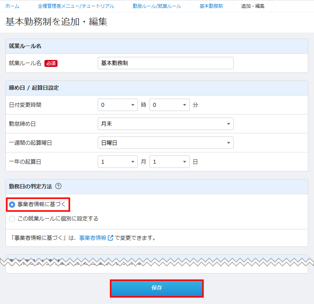The width and height of the screenshot is (314, 304).
Task: Select この就業ルールに個別に設定する radio option
Action: click(12, 219)
